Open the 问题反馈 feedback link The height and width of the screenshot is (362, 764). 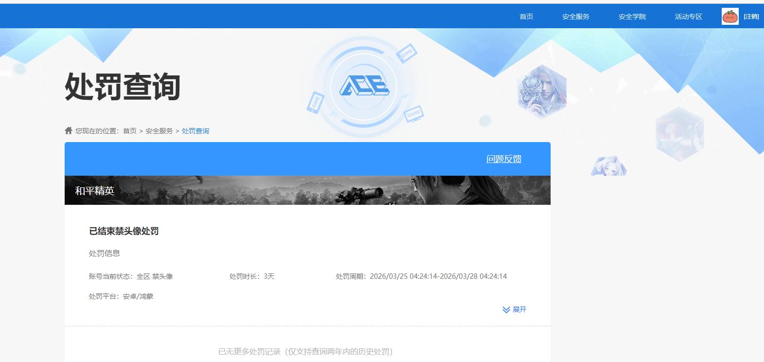point(504,159)
